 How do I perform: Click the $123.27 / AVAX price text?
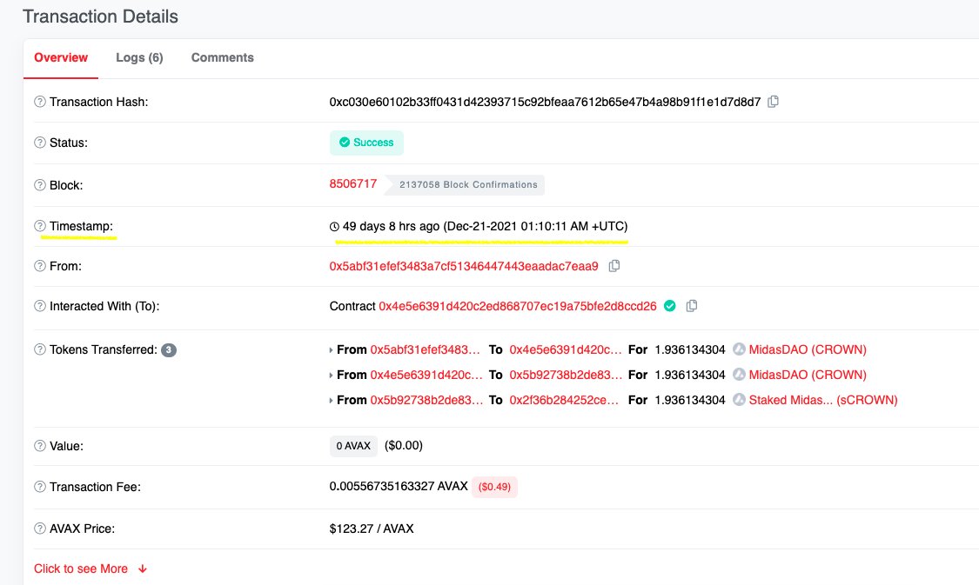pos(372,528)
